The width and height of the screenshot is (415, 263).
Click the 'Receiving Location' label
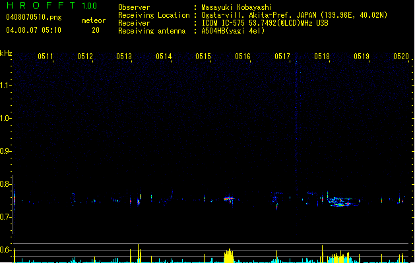coord(154,15)
